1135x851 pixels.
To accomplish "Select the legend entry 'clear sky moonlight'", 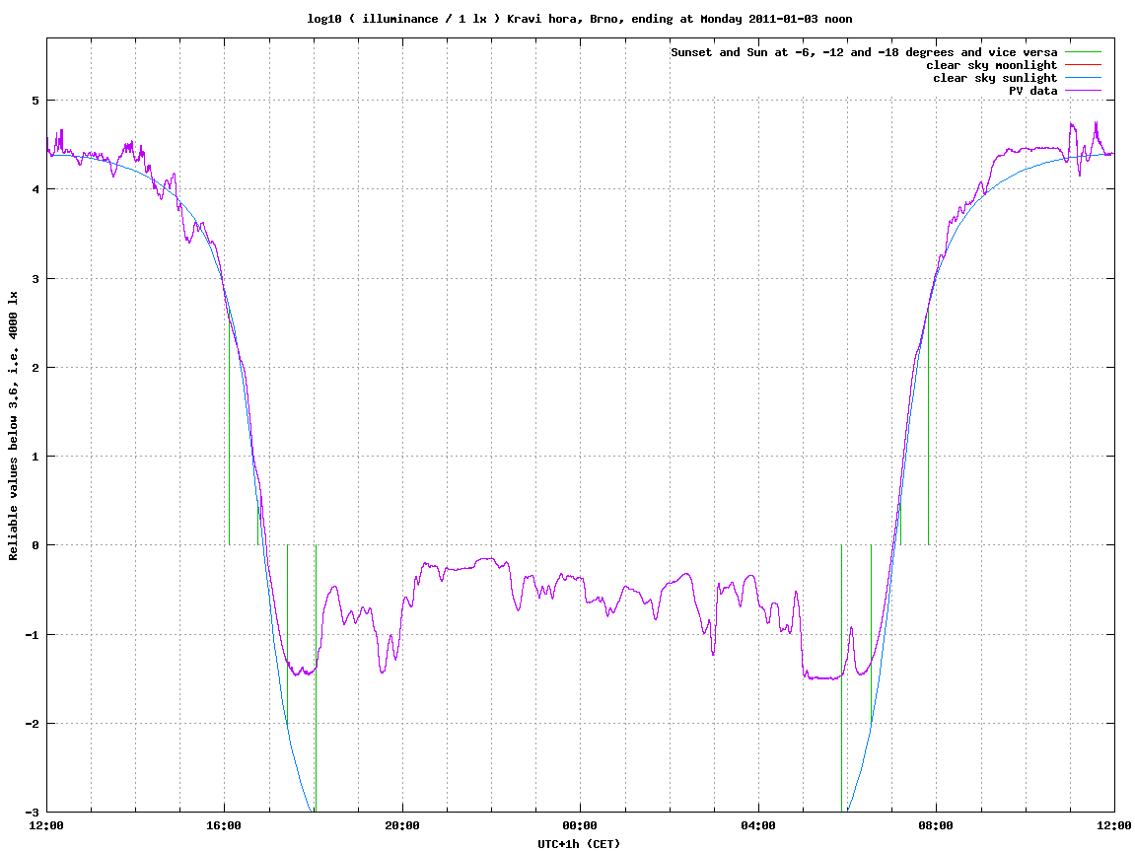I will coord(991,65).
